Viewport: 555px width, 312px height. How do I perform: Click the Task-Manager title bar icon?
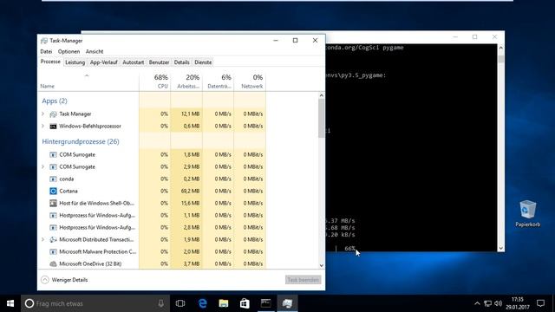coord(44,41)
